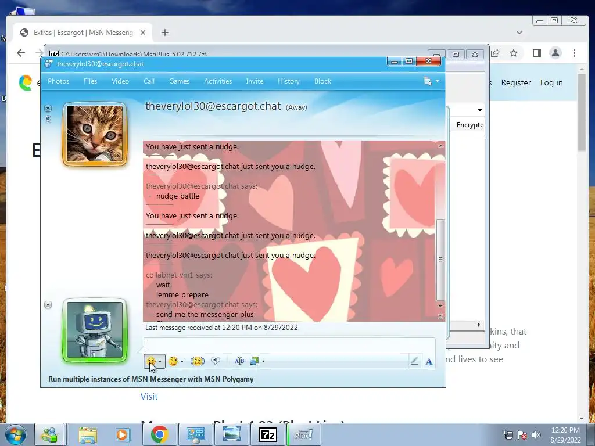Image resolution: width=595 pixels, height=446 pixels.
Task: Open File Explorer from the taskbar
Action: [88, 434]
